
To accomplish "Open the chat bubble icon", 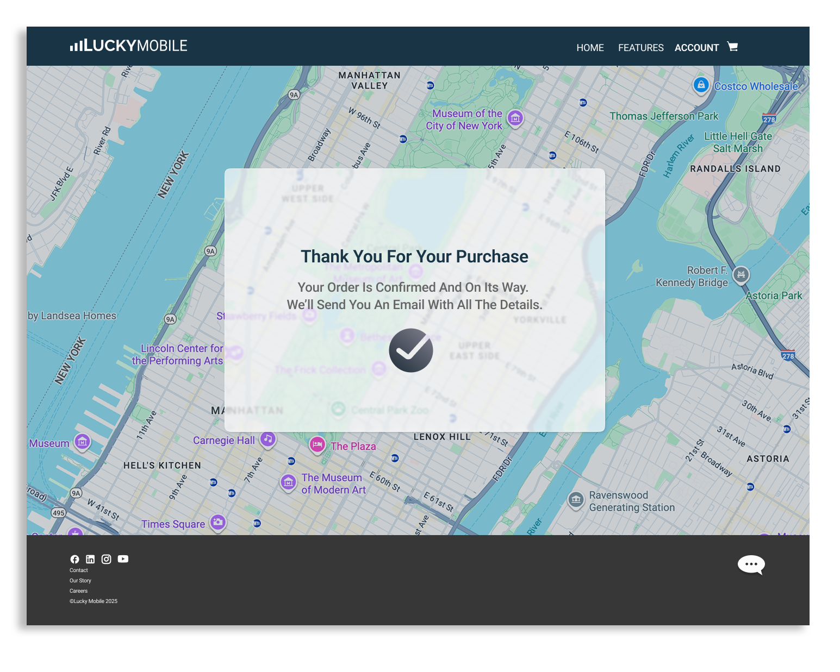I will [751, 565].
